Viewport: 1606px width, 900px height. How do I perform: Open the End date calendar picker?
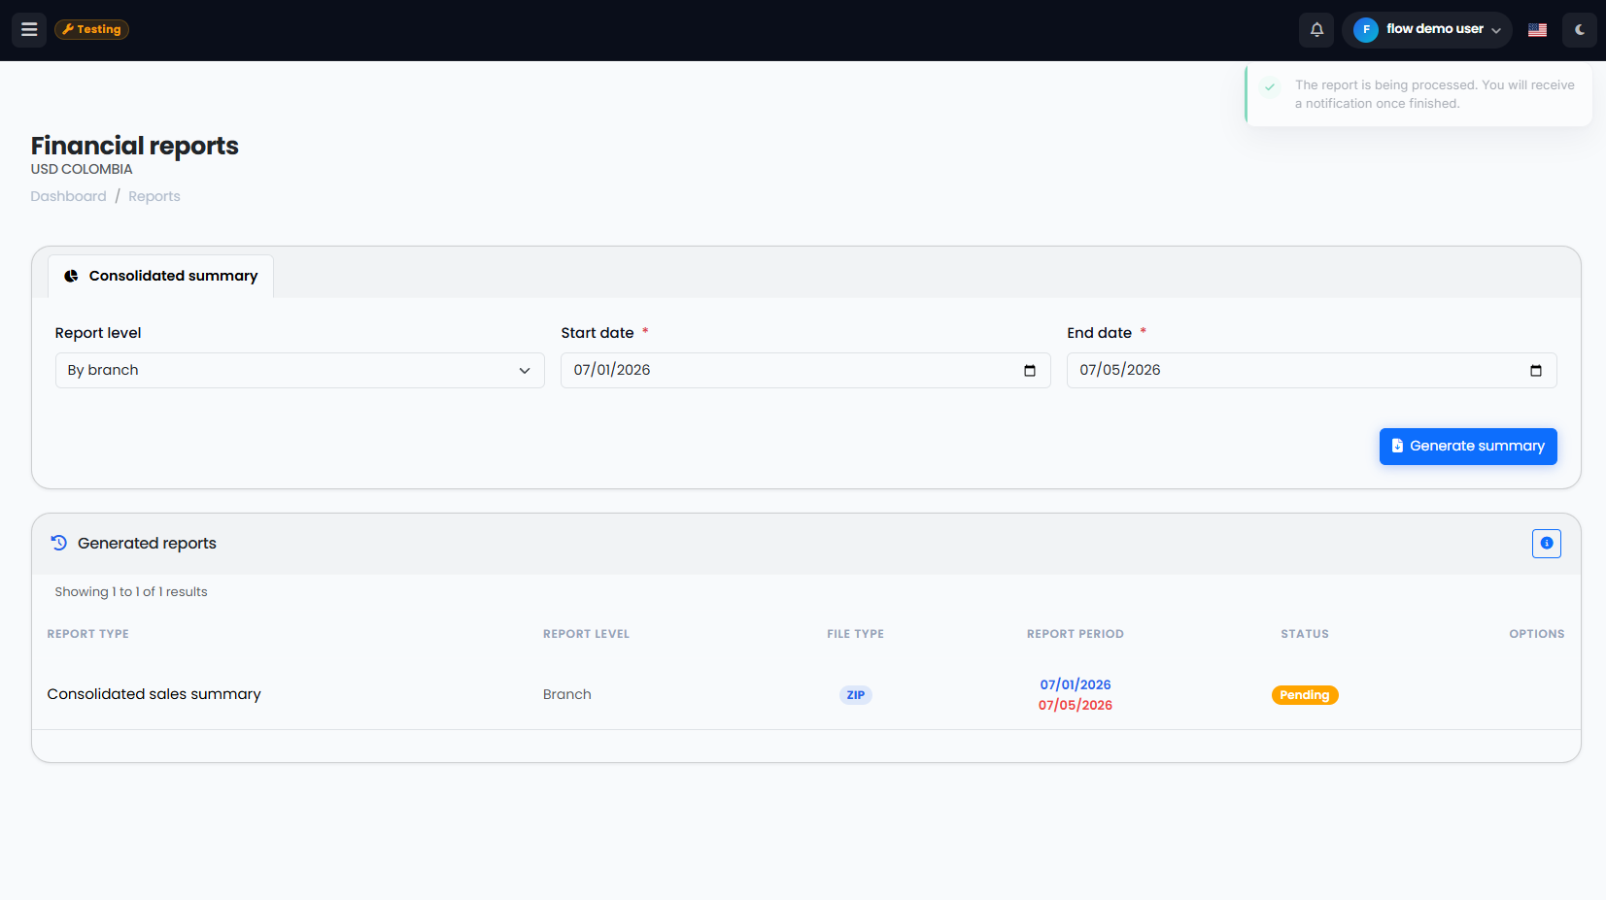point(1536,371)
